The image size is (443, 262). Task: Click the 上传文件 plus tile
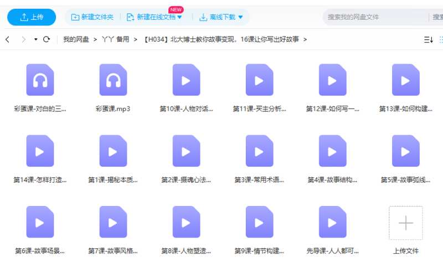(405, 223)
